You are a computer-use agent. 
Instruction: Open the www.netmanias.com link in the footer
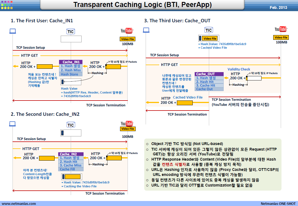[x=19, y=203]
